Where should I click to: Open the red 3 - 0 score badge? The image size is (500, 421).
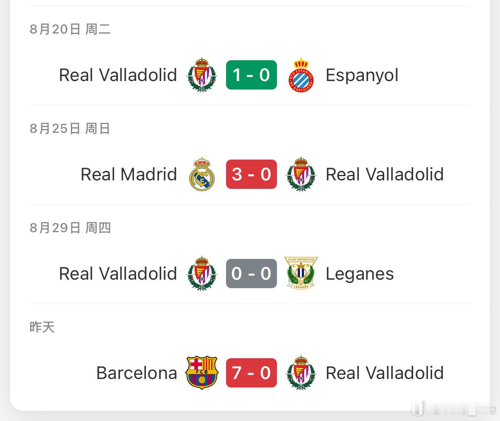251,174
